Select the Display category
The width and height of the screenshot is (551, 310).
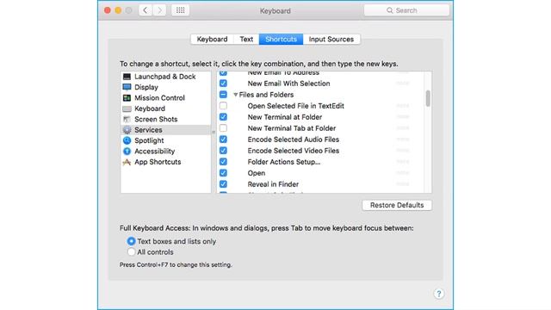(165, 87)
